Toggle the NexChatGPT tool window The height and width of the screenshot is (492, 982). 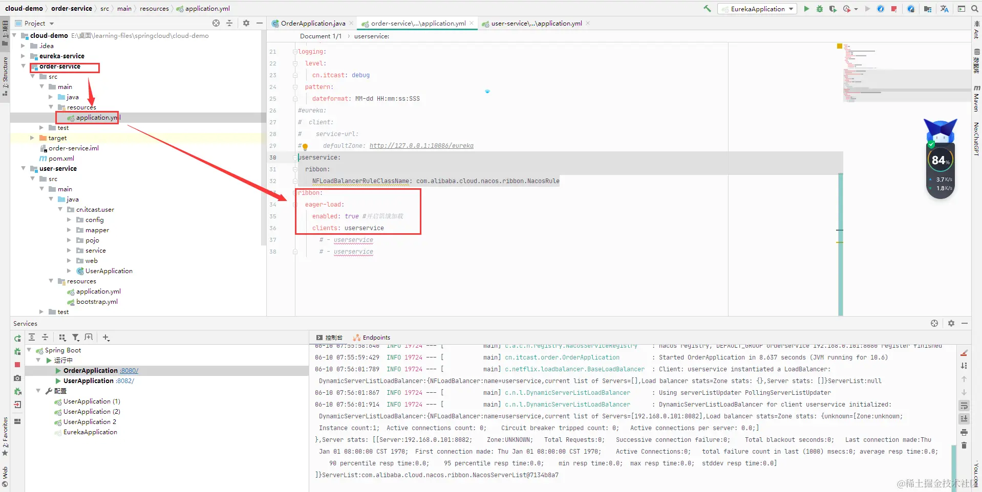click(976, 139)
